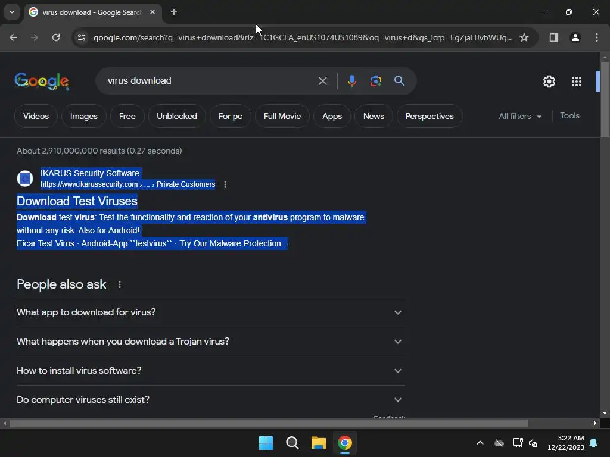This screenshot has width=610, height=457.
Task: Start voice search with microphone icon
Action: [351, 81]
